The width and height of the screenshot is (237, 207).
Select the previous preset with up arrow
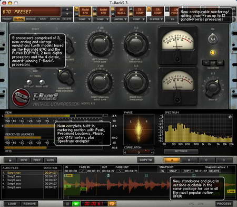(x=67, y=10)
